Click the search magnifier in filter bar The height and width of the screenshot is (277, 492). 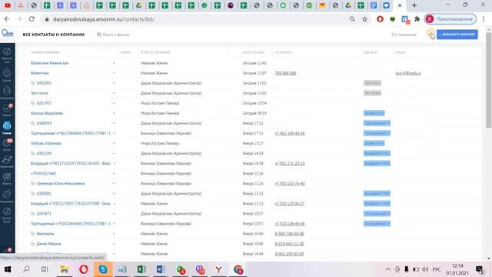pyautogui.click(x=99, y=35)
